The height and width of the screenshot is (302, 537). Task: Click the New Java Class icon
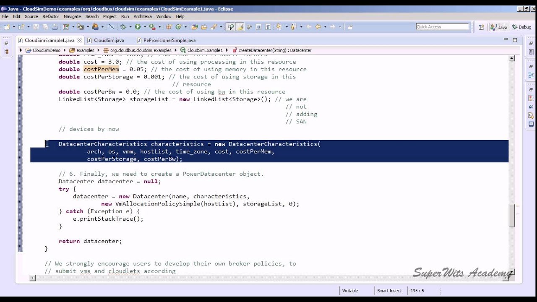(x=178, y=27)
